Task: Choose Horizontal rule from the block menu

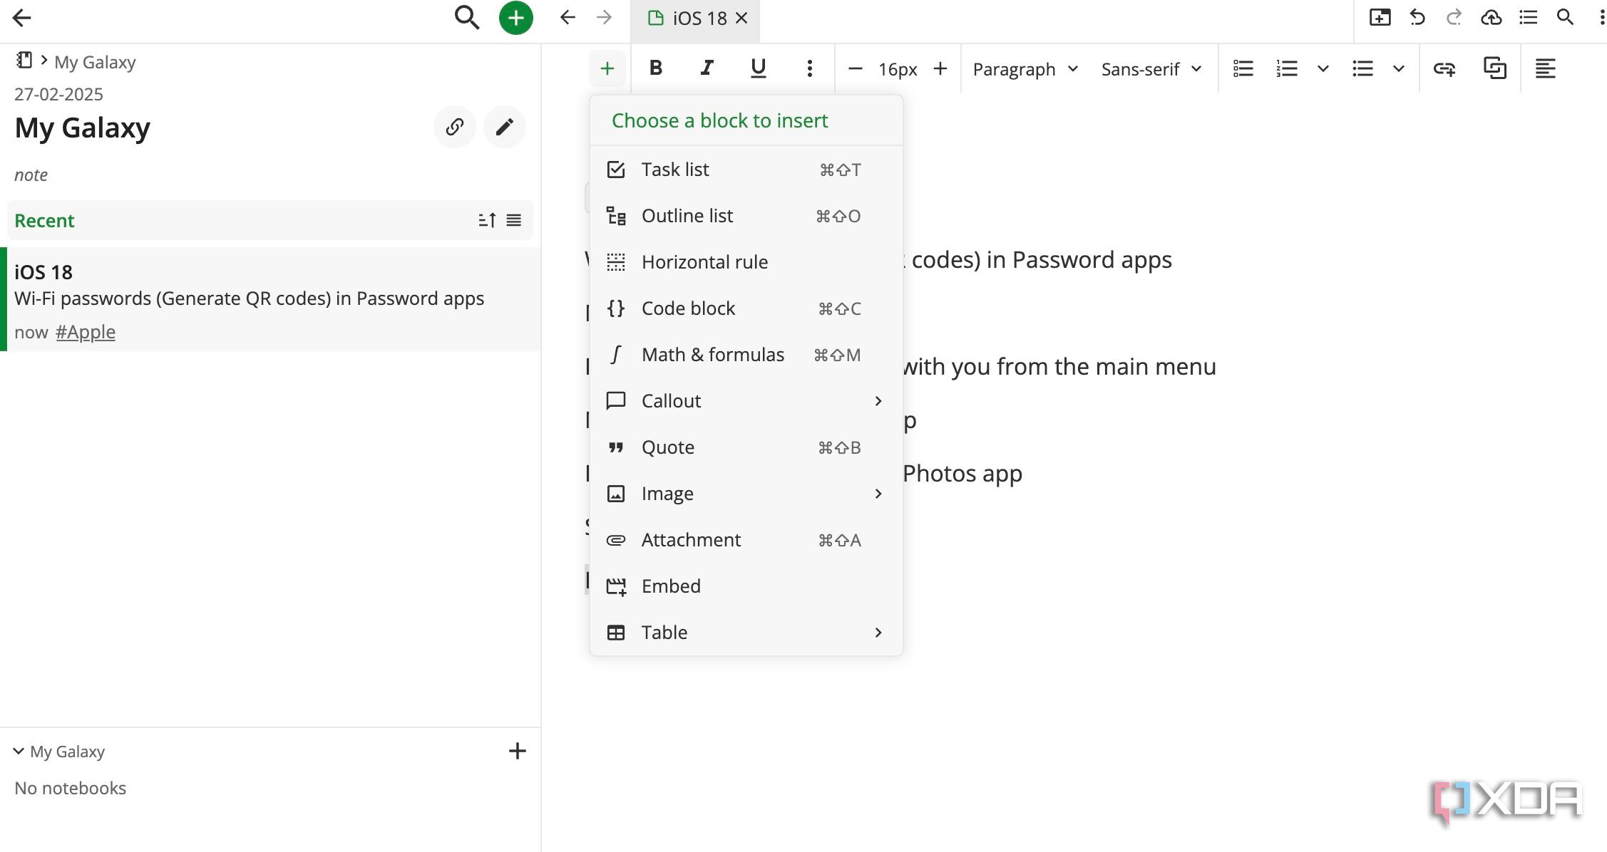Action: tap(746, 262)
